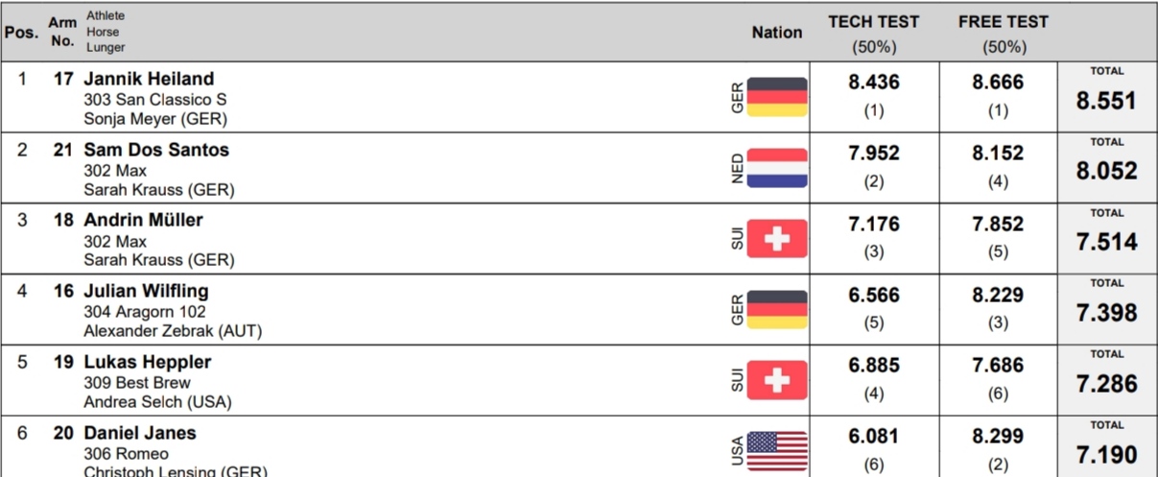Image resolution: width=1158 pixels, height=477 pixels.
Task: Select athlete name Jannik Heiland
Action: [x=149, y=79]
